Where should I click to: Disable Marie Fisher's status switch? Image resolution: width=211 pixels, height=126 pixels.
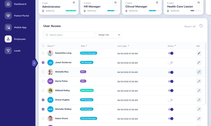pos(171,81)
